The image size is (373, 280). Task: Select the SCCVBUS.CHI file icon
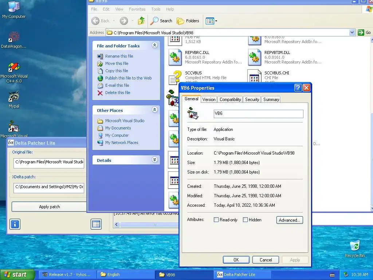click(254, 76)
